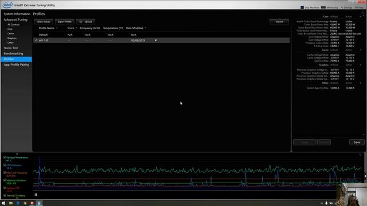This screenshot has width=367, height=206.
Task: Toggle Max Core Frequency monitor checkbox
Action: (x=5, y=173)
